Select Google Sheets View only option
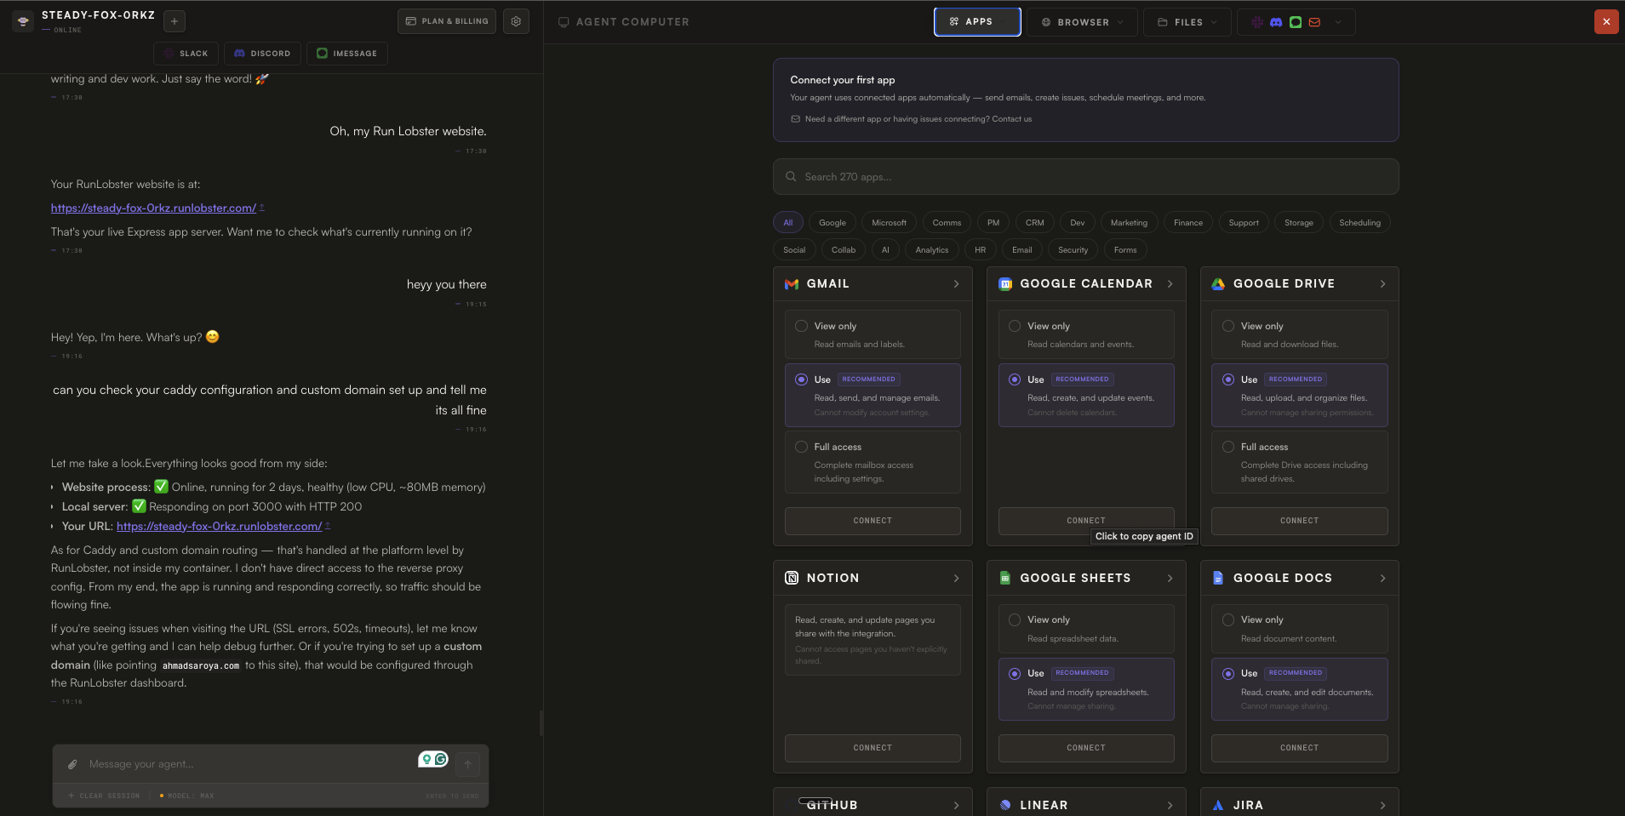This screenshot has width=1625, height=816. tap(1086, 629)
